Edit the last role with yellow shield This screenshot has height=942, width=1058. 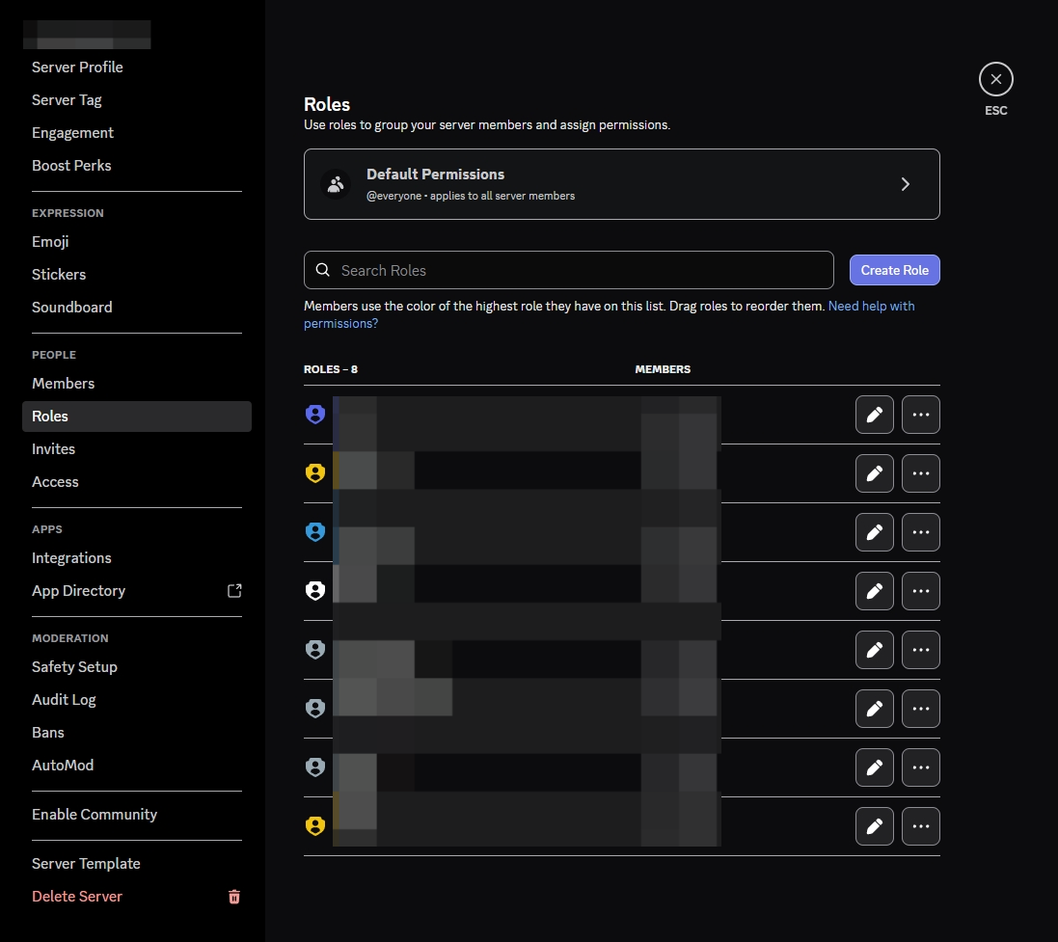pyautogui.click(x=875, y=826)
